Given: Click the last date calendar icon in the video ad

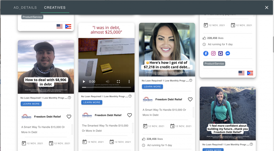Looking at the screenshot, I should [x=112, y=142].
